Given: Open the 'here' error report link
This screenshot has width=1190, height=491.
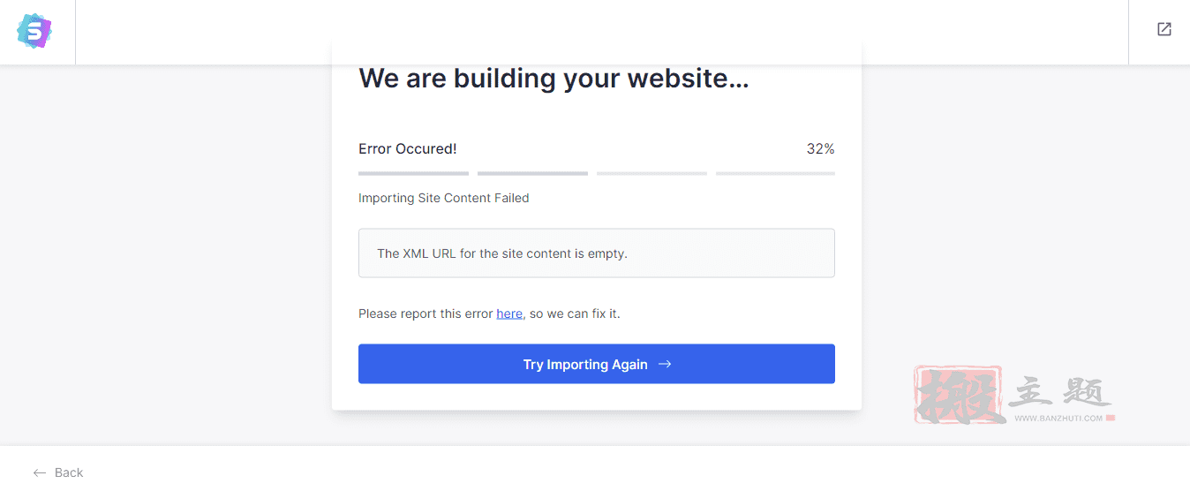Looking at the screenshot, I should (x=509, y=313).
